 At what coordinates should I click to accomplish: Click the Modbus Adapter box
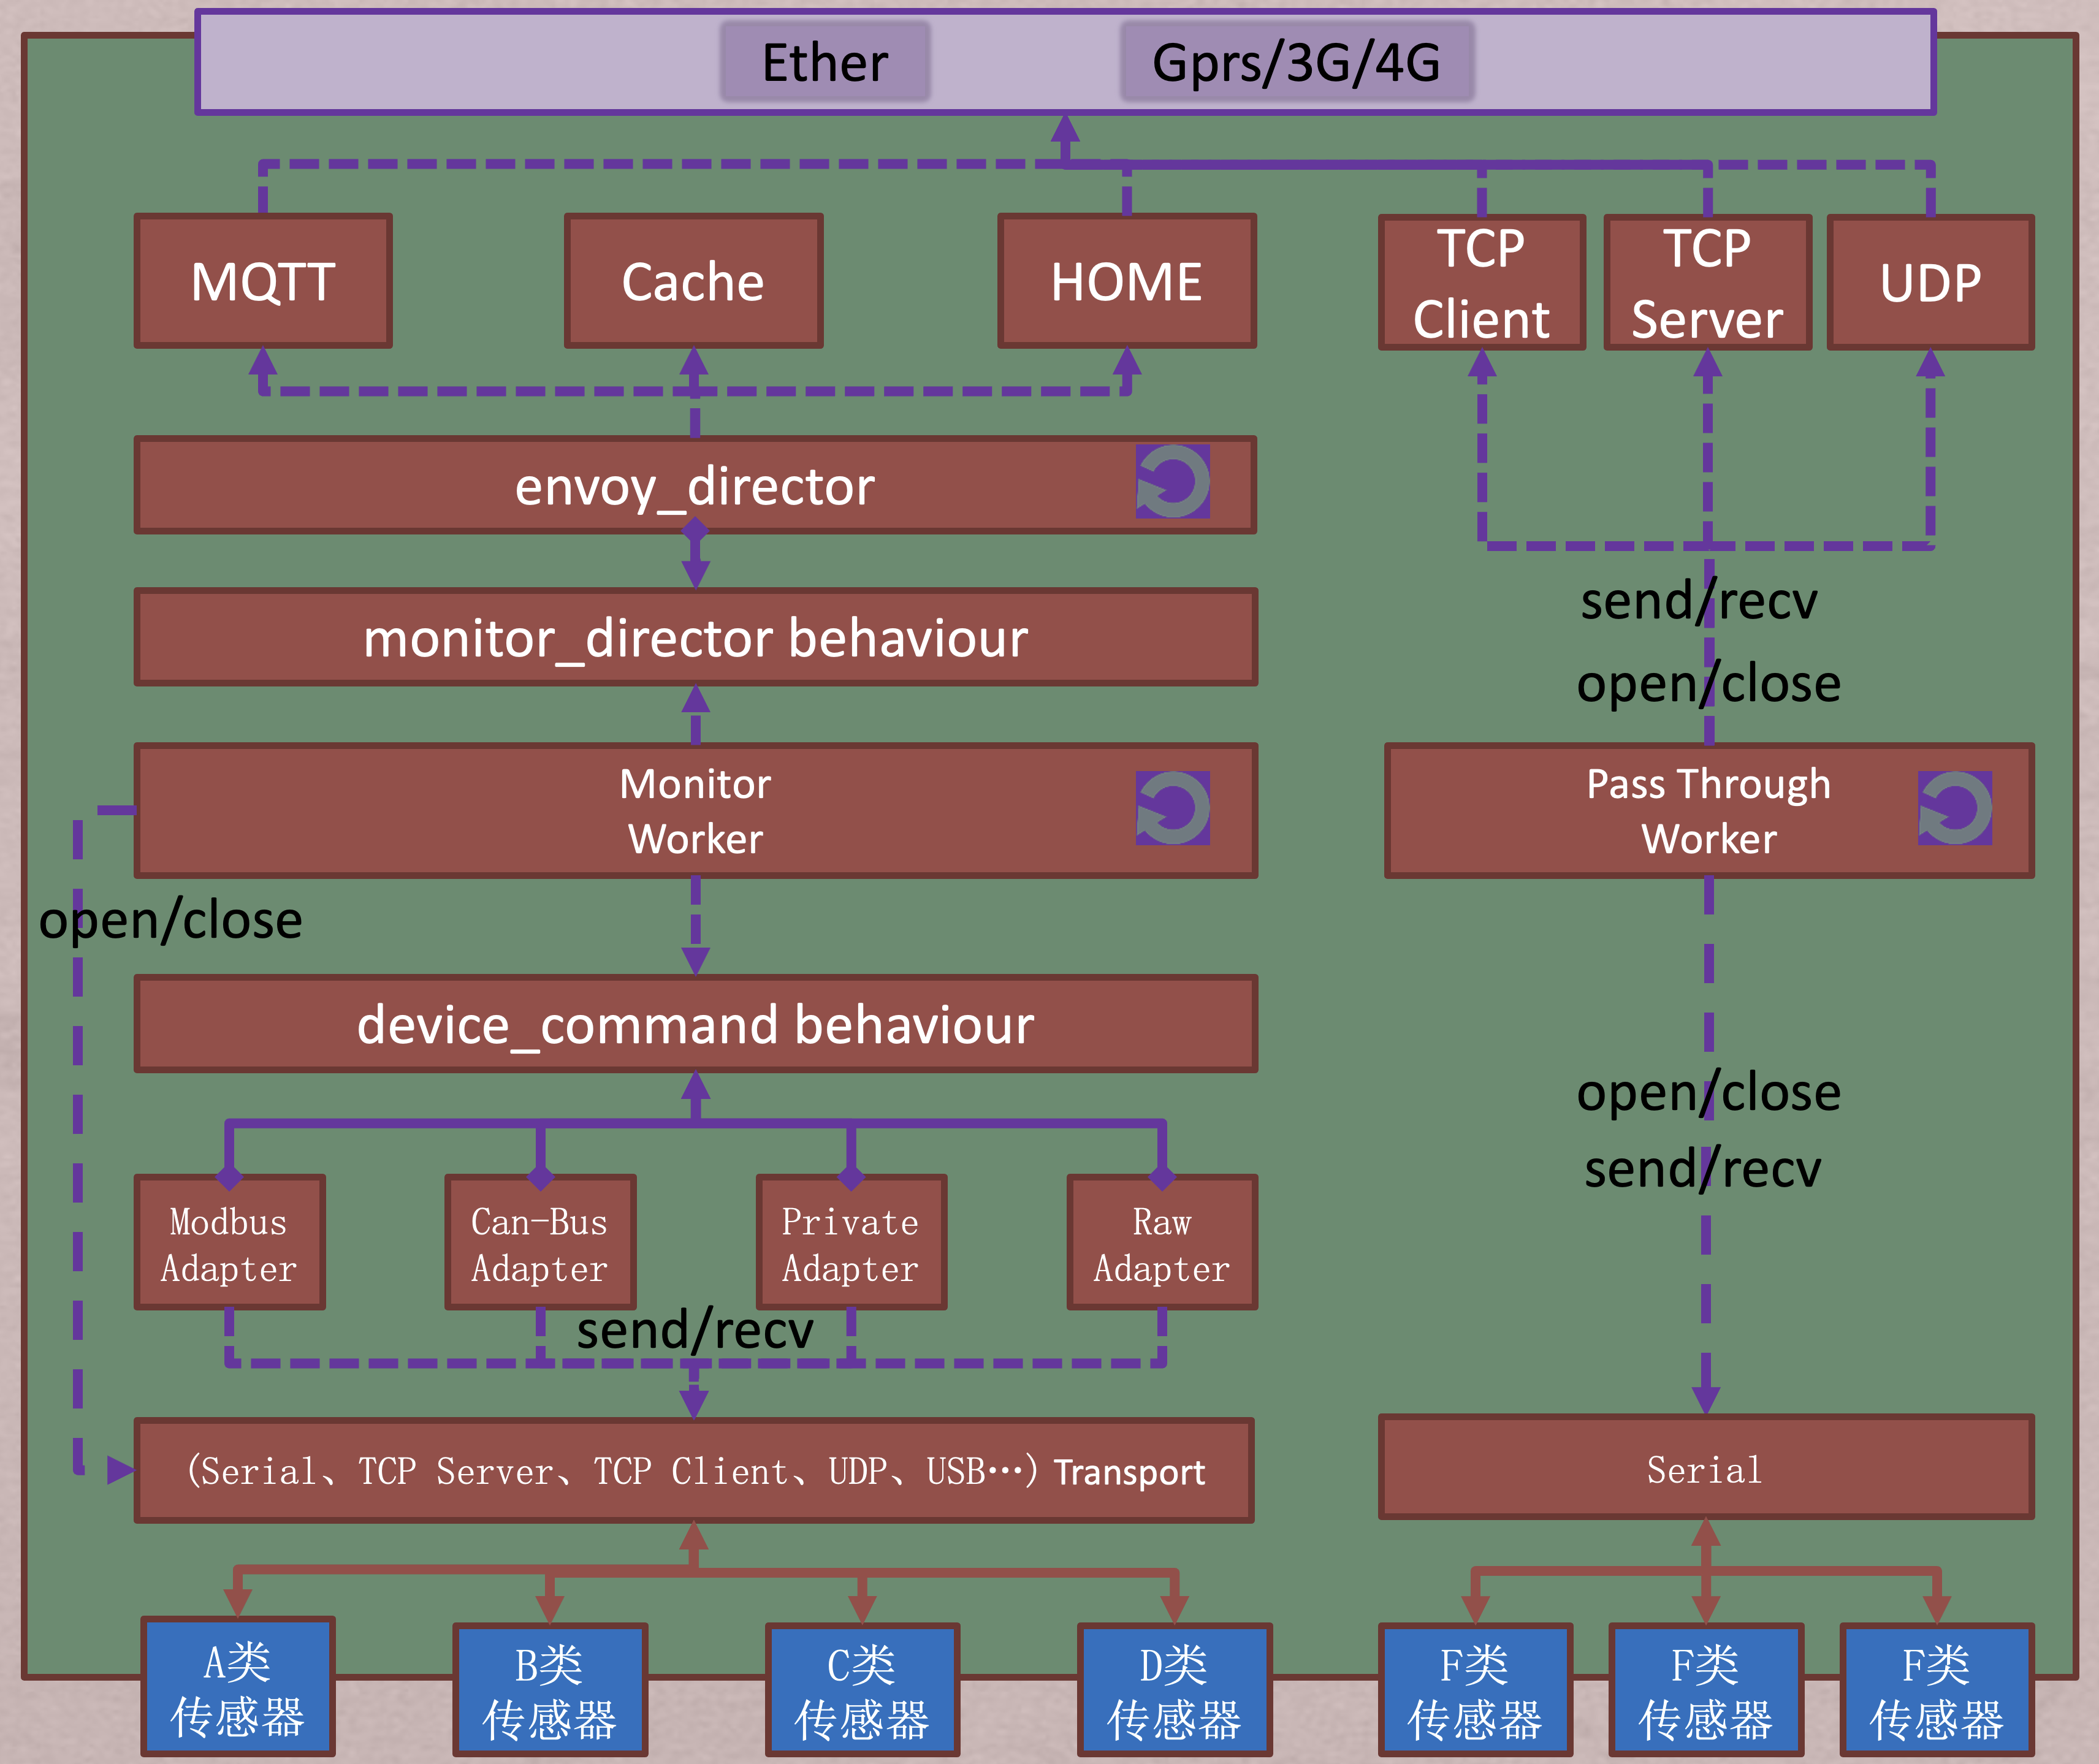[229, 1243]
